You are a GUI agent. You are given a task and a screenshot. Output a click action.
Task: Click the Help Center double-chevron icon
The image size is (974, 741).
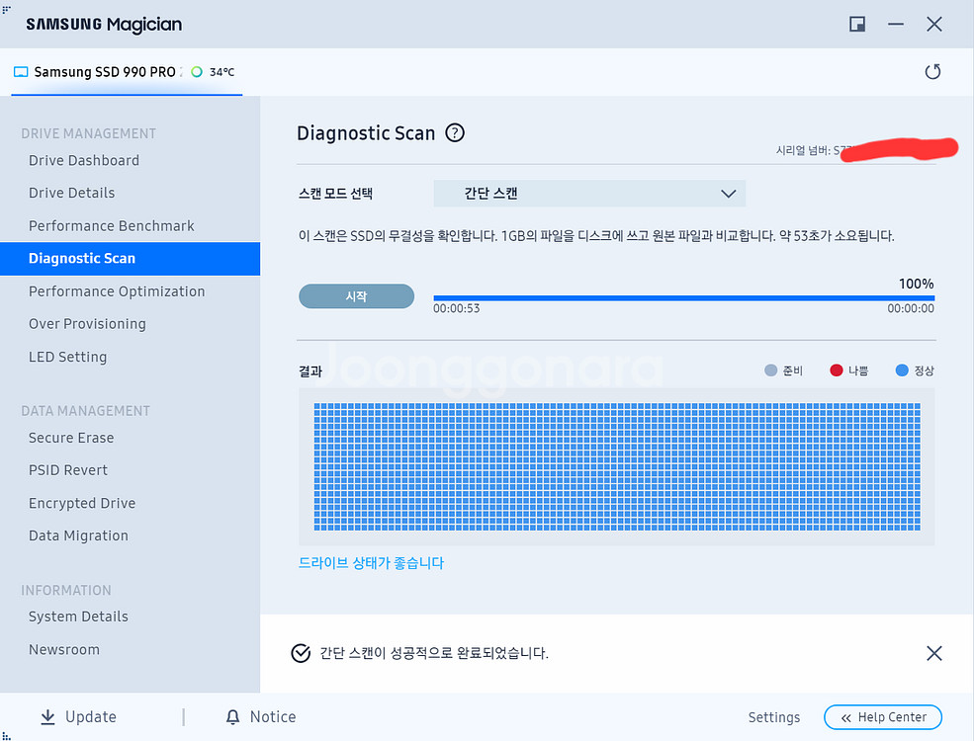pos(846,718)
